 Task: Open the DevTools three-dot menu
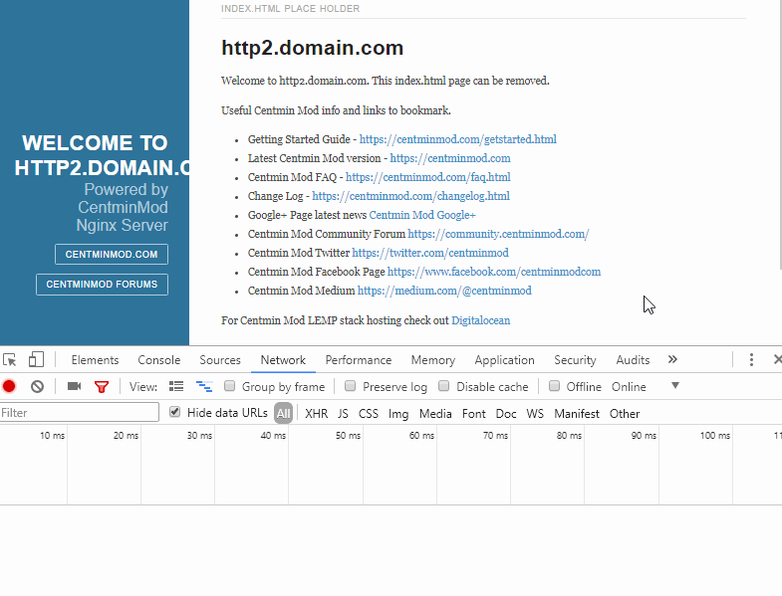tap(751, 360)
